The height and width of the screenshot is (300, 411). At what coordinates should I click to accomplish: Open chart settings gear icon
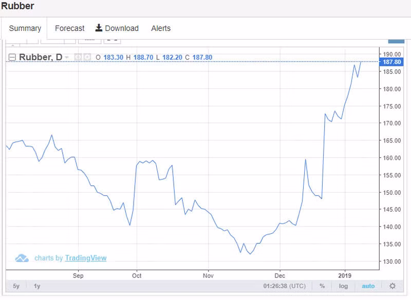pyautogui.click(x=393, y=286)
